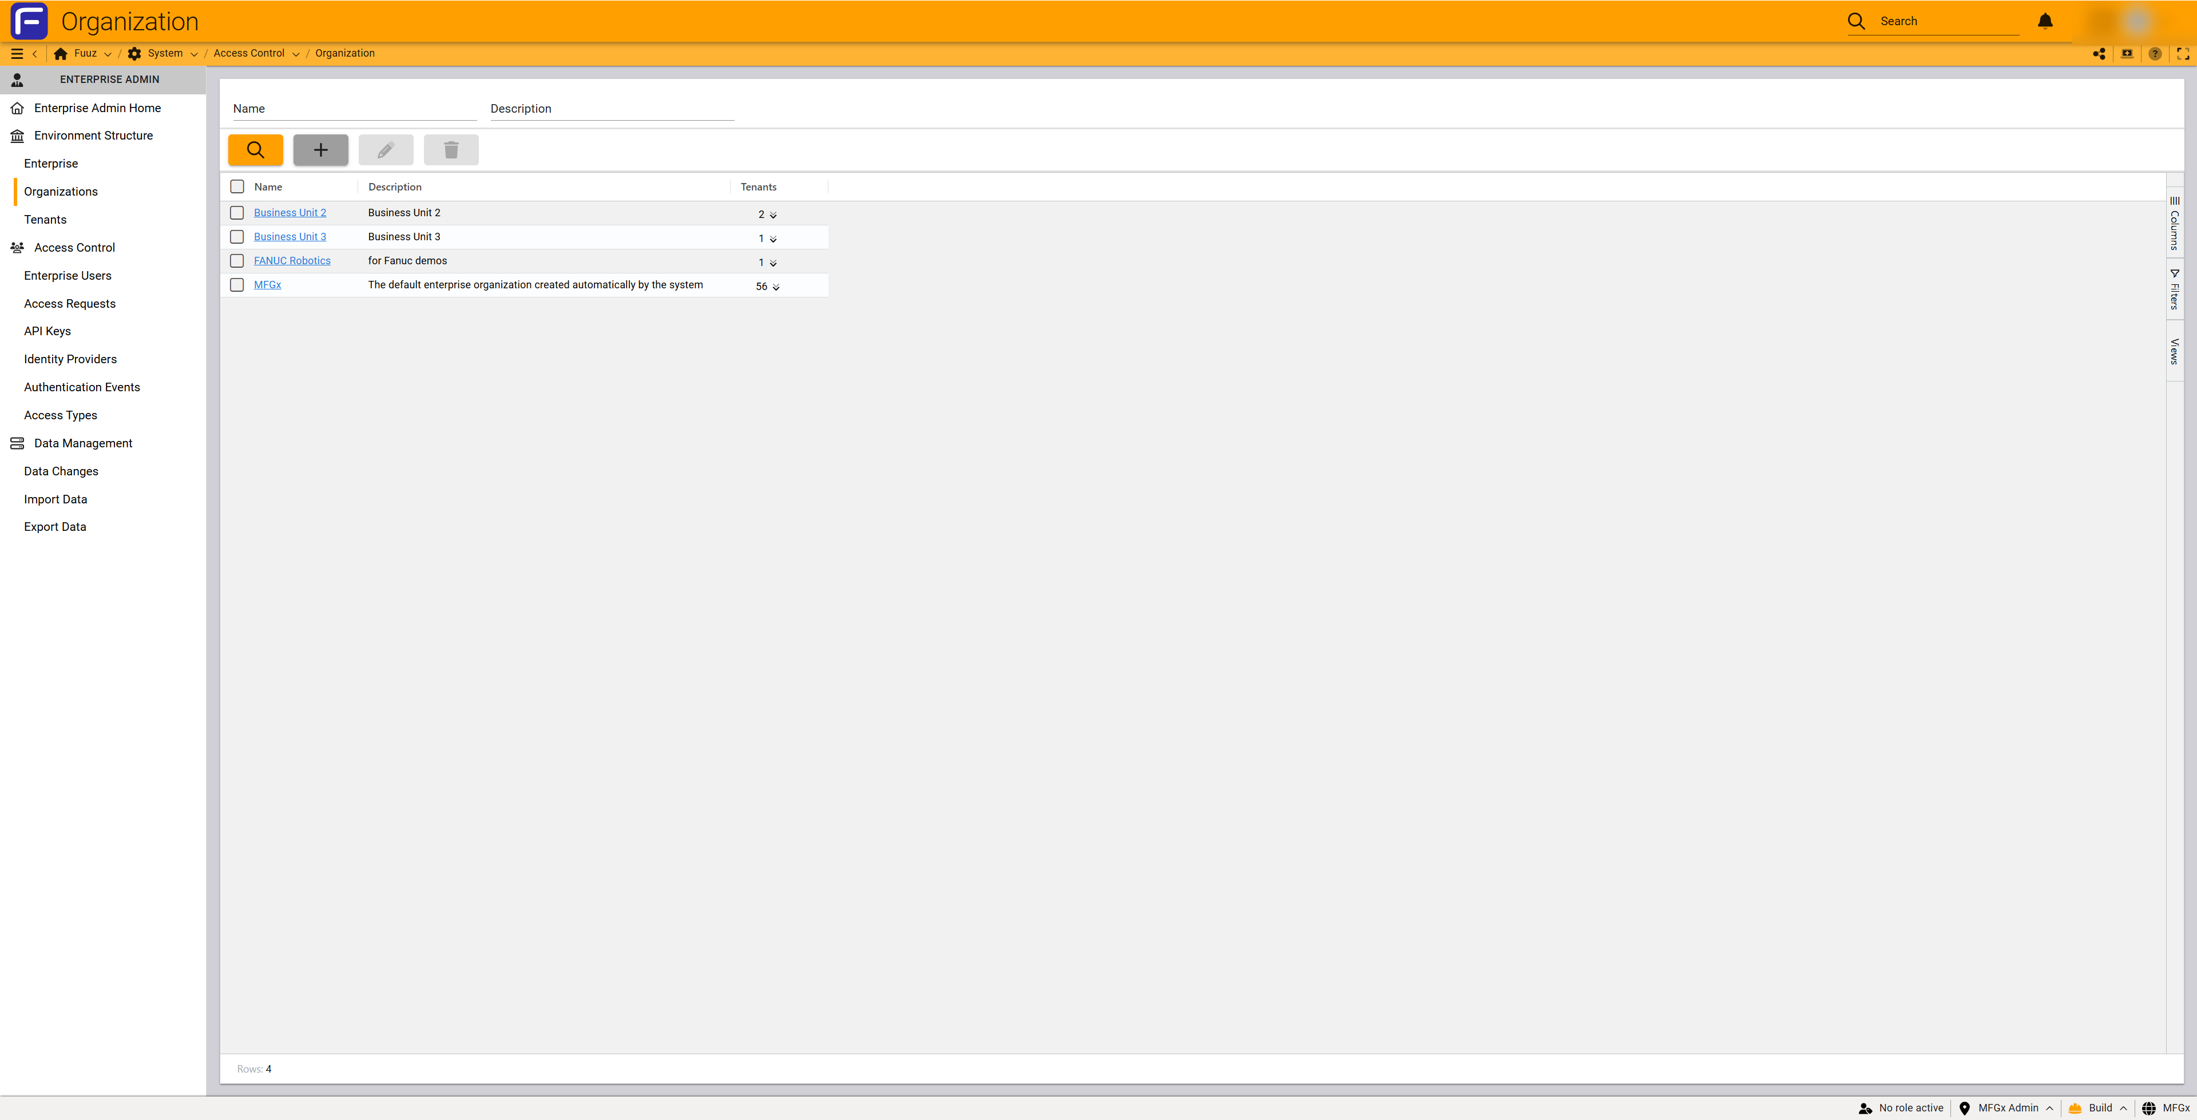Open notifications bell icon
The image size is (2197, 1120).
click(x=2045, y=21)
